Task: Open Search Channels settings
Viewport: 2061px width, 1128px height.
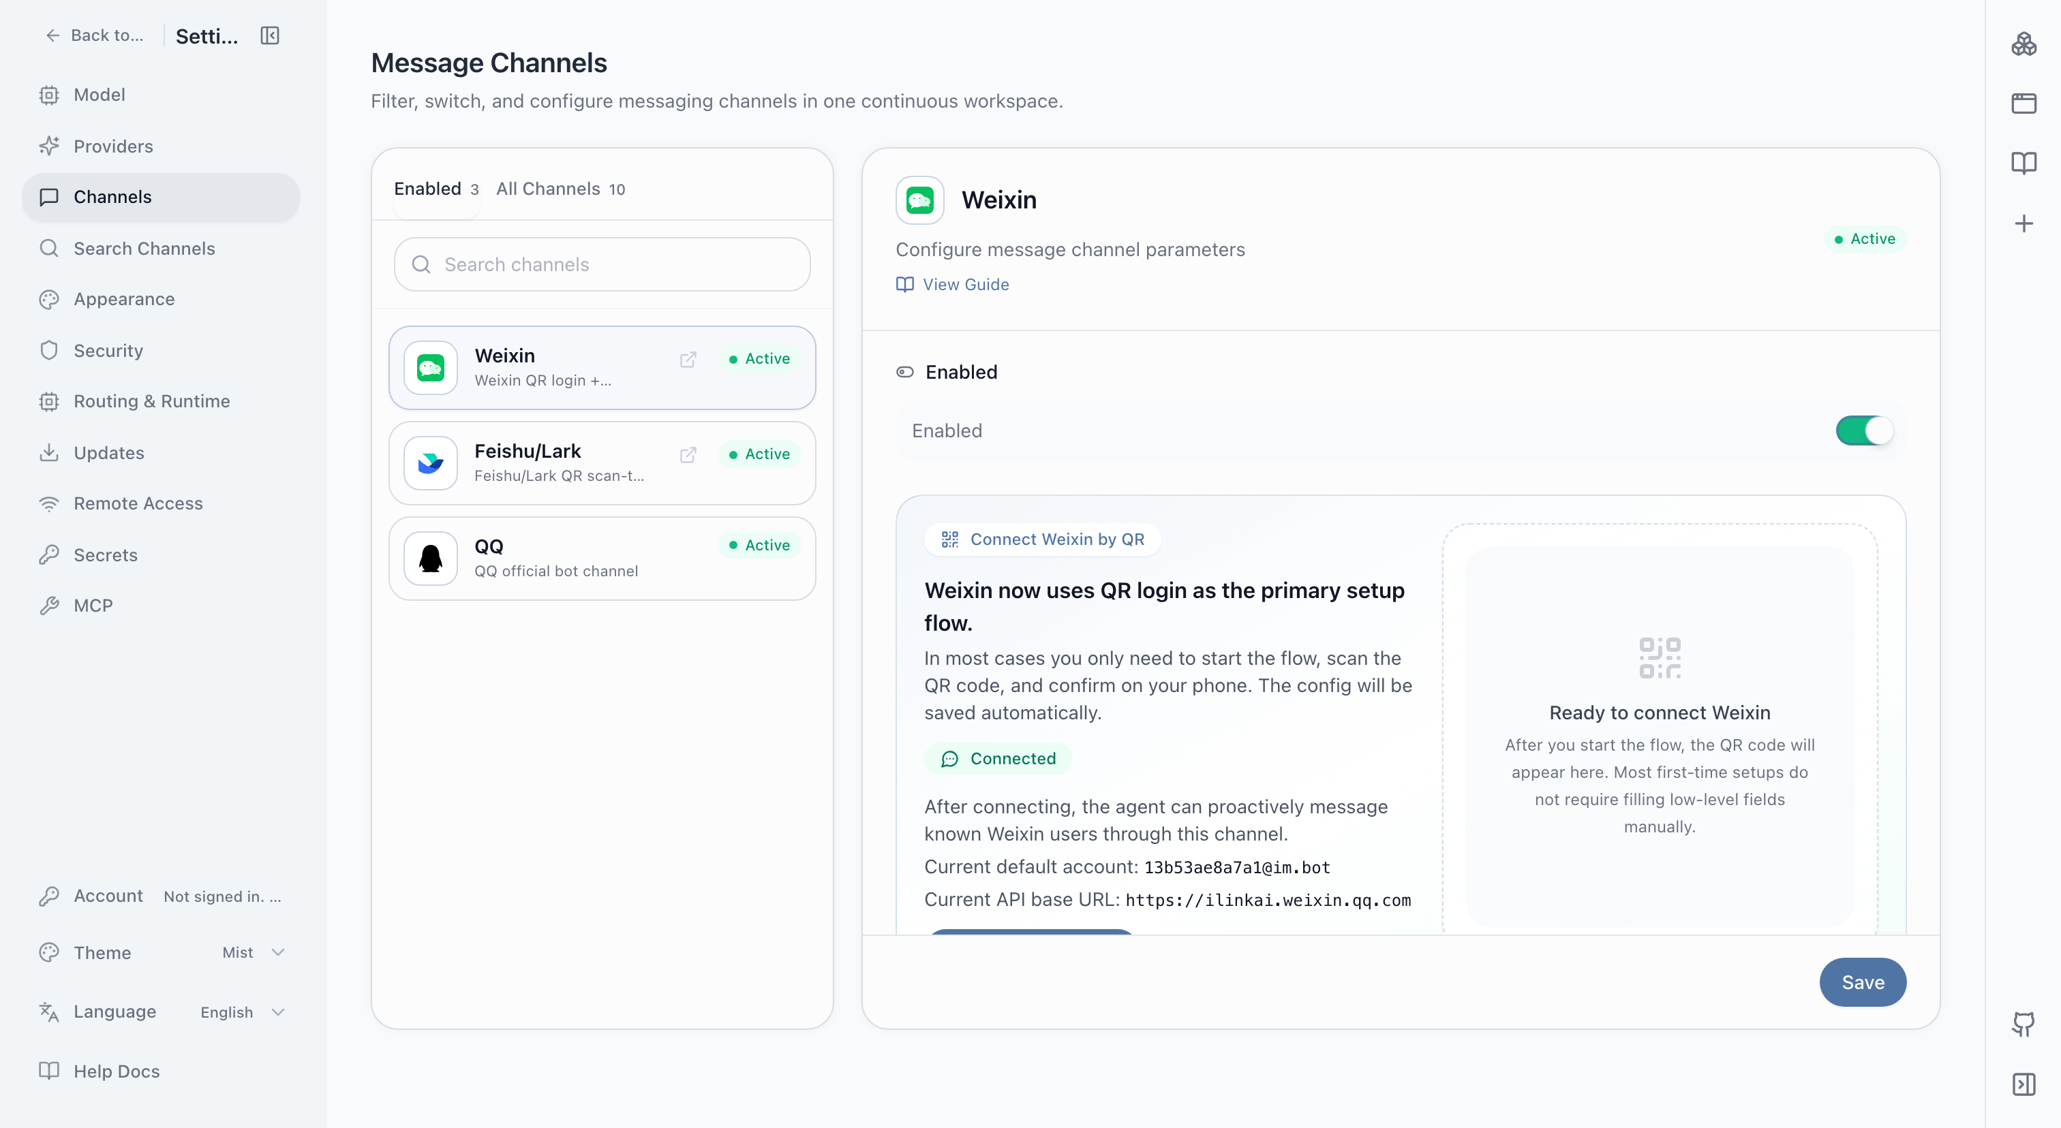Action: pyautogui.click(x=161, y=248)
